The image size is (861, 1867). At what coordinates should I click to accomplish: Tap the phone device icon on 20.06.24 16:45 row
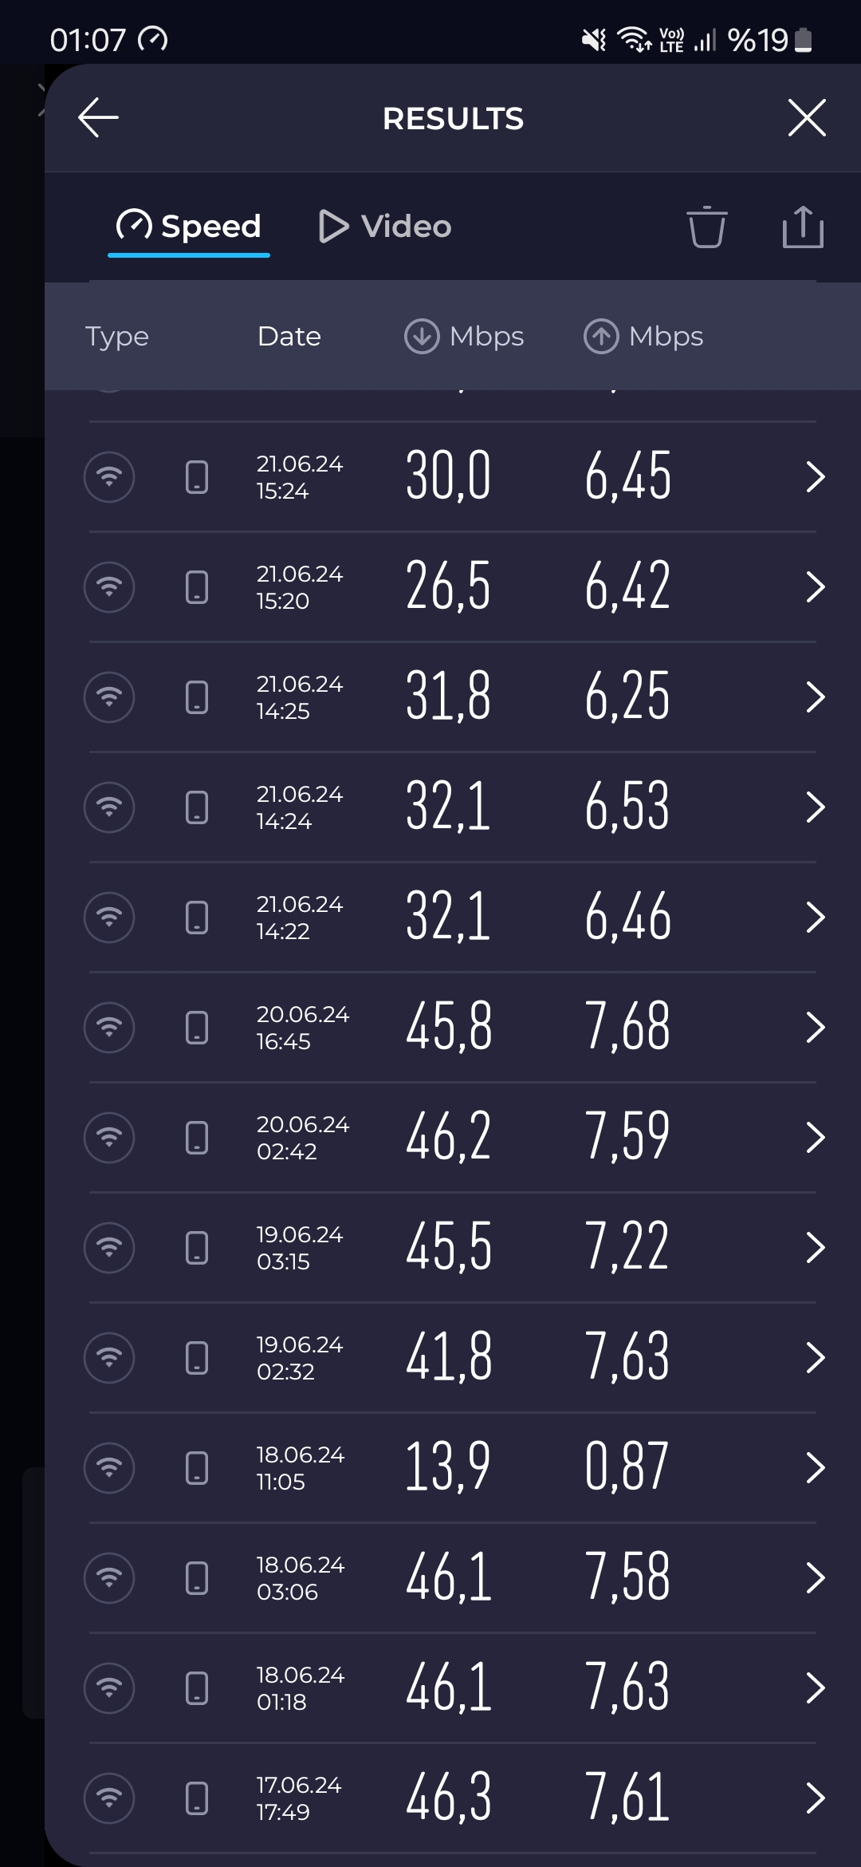click(197, 1028)
